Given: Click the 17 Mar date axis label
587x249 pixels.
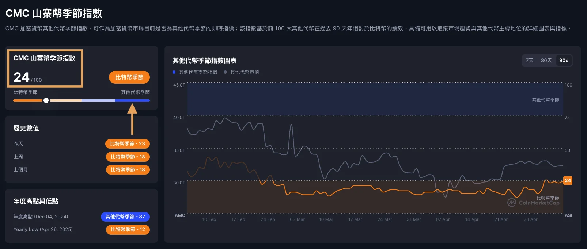Looking at the screenshot, I should click(x=355, y=219).
